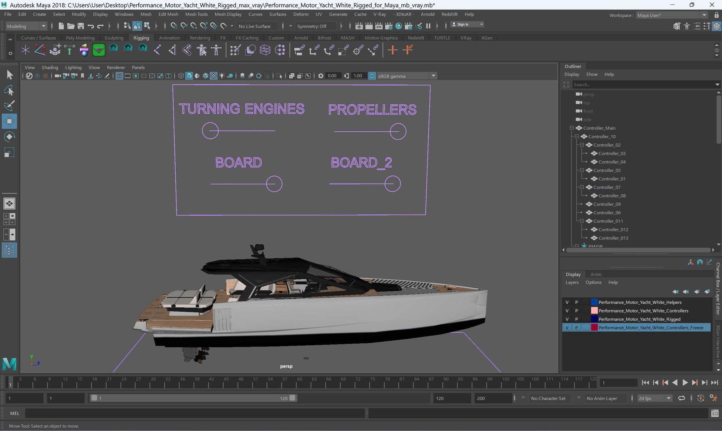This screenshot has height=431, width=722.
Task: Switch to the Animation shelf tab
Action: tap(169, 38)
